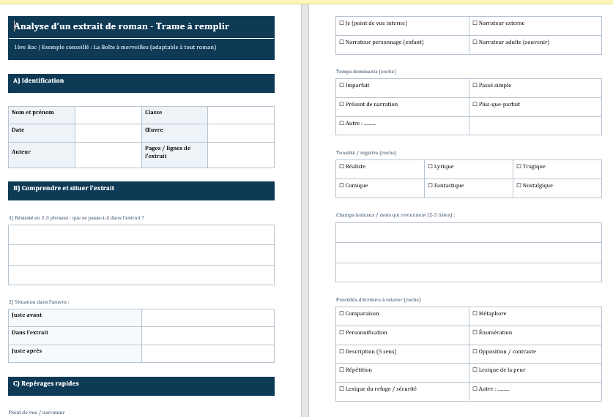The image size is (613, 417).
Task: Check the 'Imparfait' tense box
Action: 342,86
